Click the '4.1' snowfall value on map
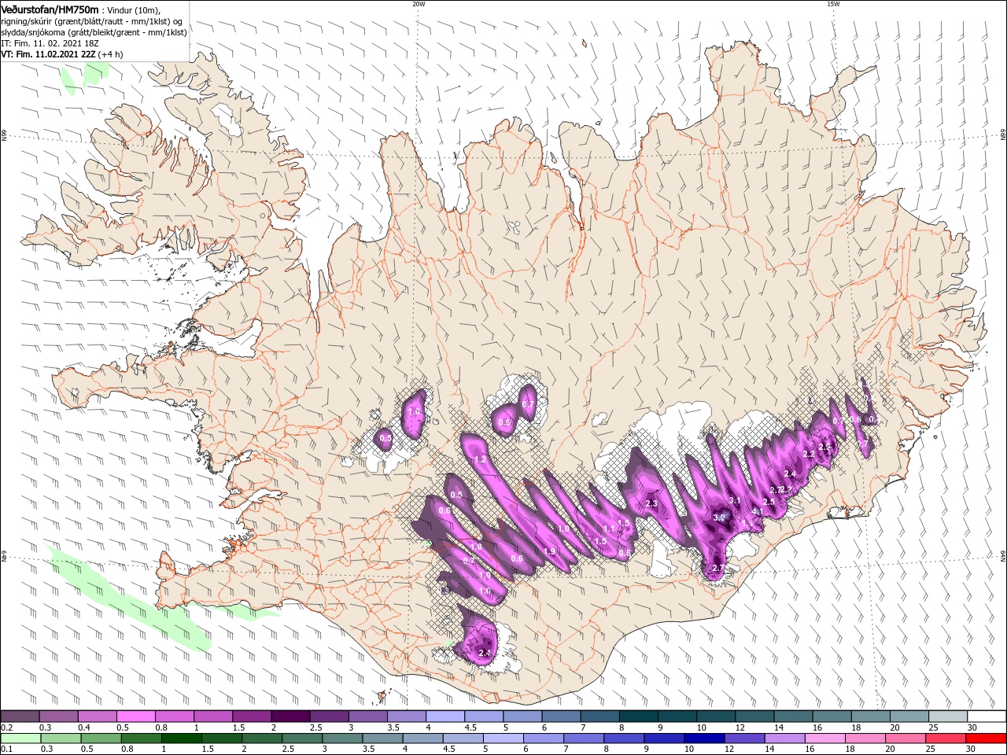 (758, 512)
